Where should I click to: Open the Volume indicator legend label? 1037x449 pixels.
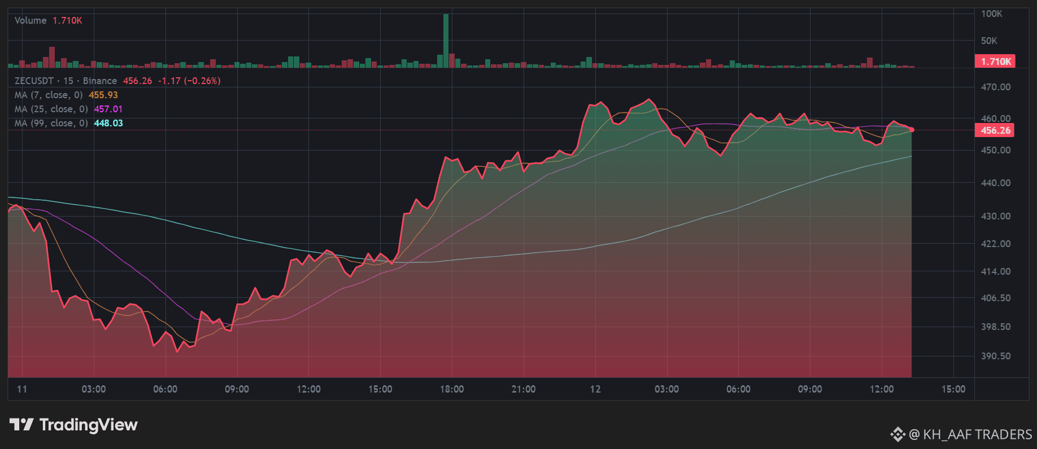(30, 21)
